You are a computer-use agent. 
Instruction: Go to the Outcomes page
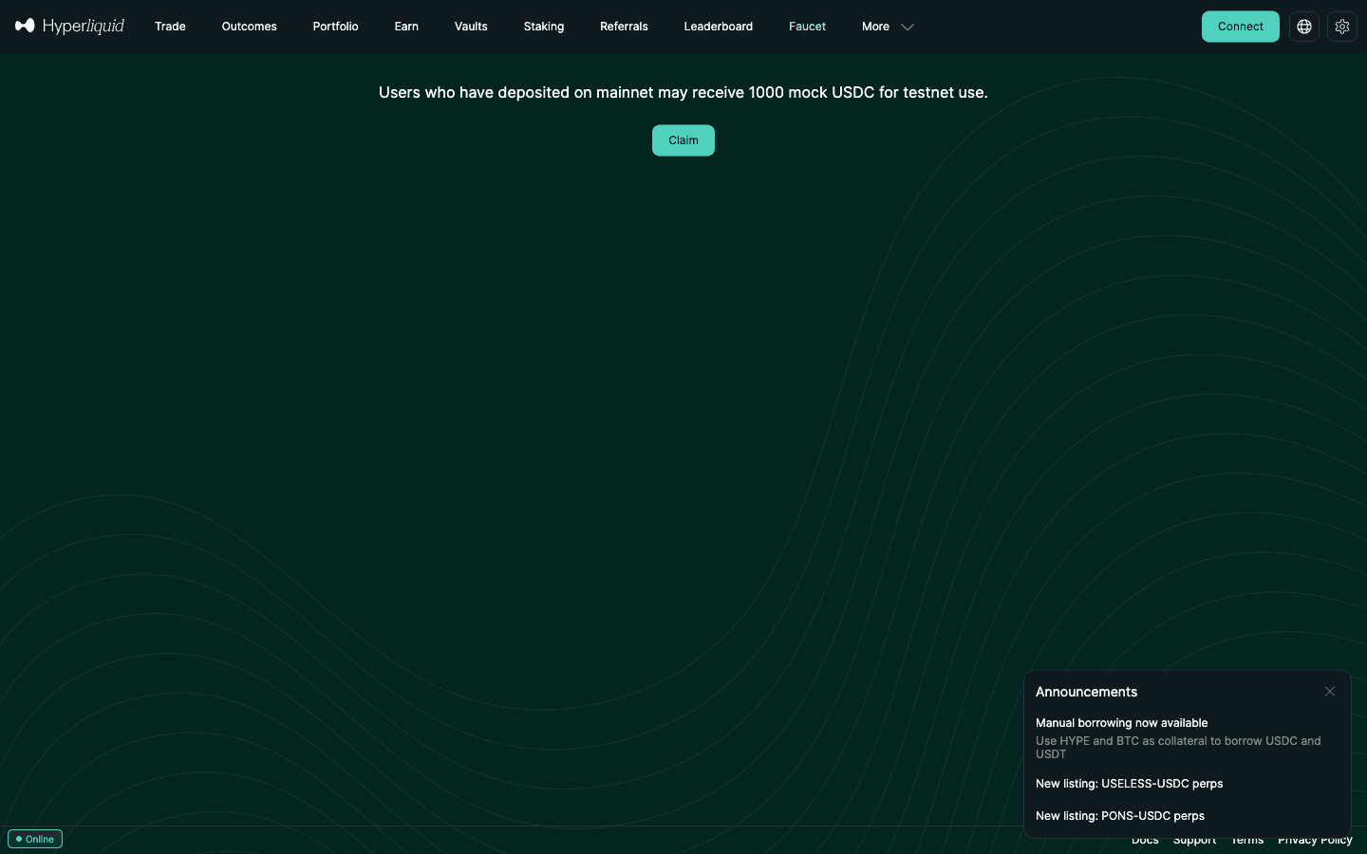pos(250,27)
